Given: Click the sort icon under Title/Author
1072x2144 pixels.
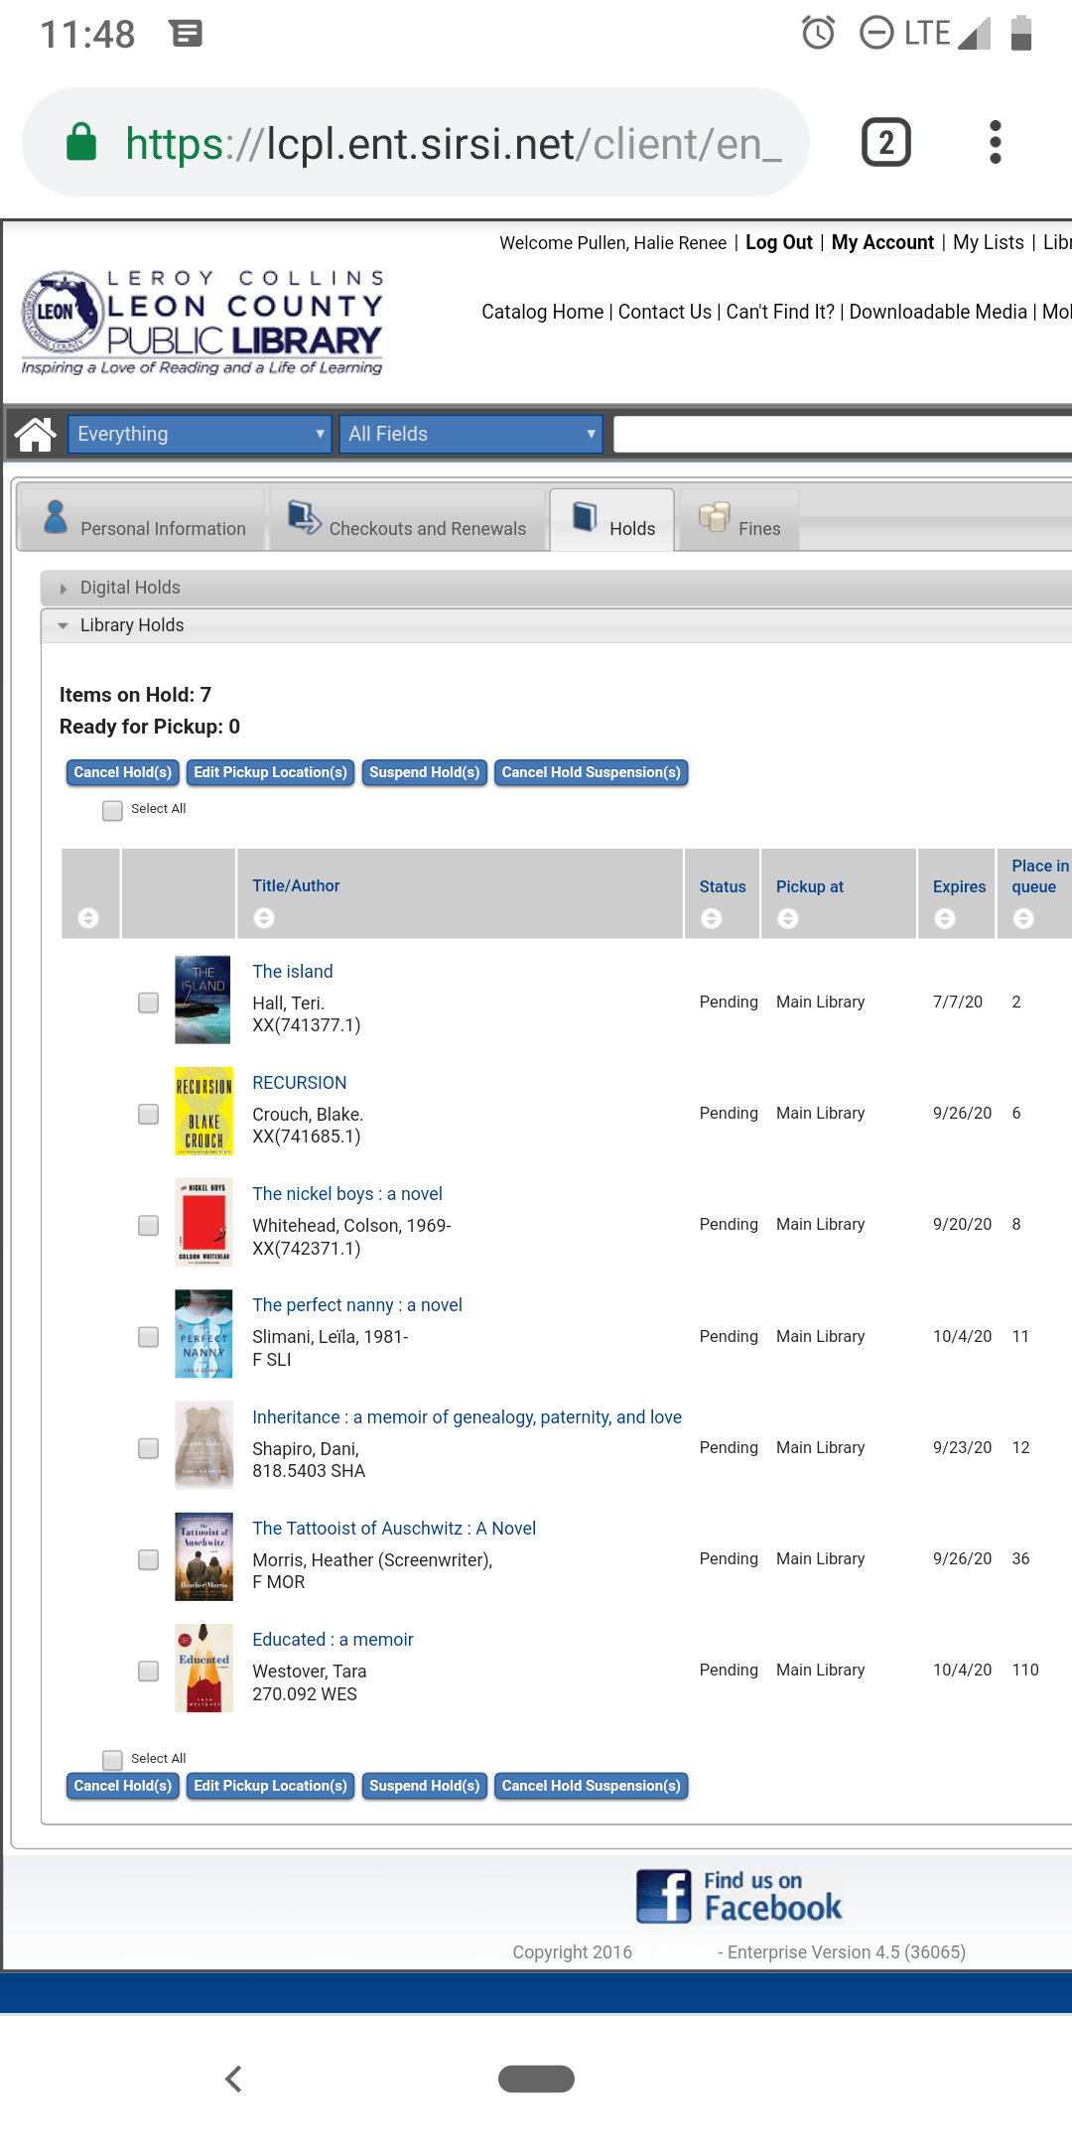Looking at the screenshot, I should pos(264,918).
